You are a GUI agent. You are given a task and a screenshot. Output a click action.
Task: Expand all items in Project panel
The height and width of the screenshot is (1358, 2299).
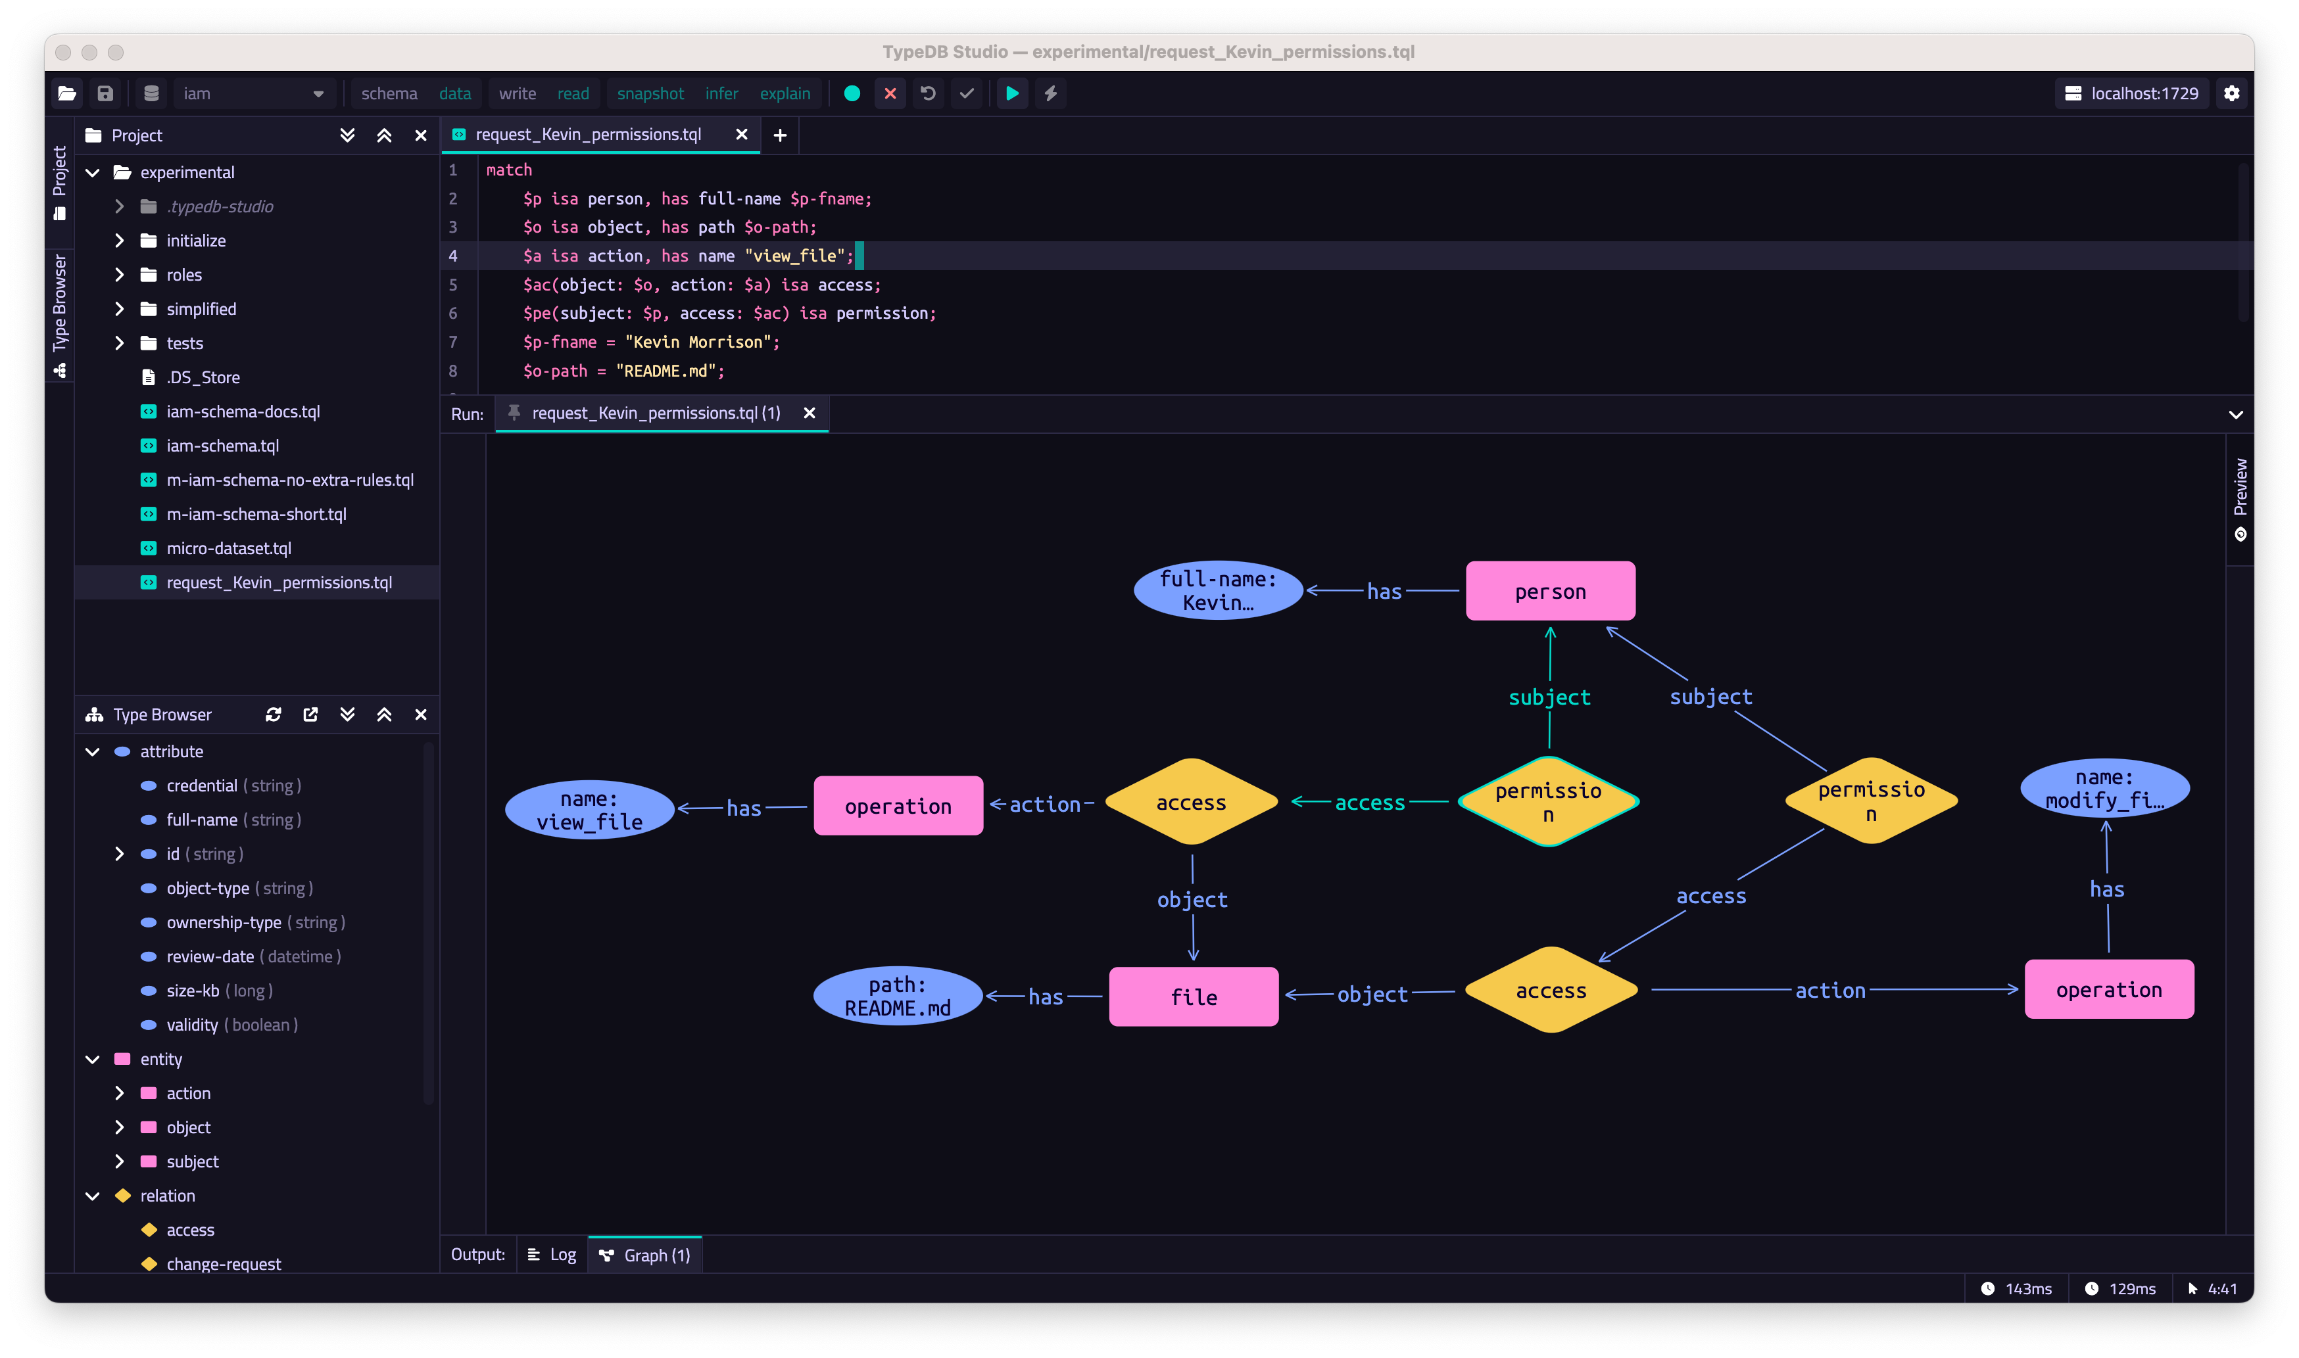347,135
